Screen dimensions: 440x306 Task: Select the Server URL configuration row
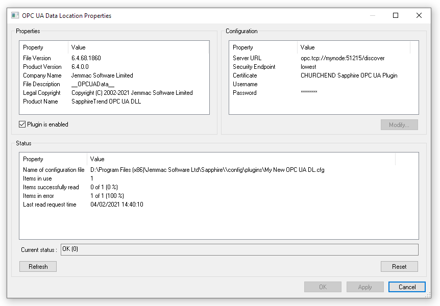(x=324, y=58)
